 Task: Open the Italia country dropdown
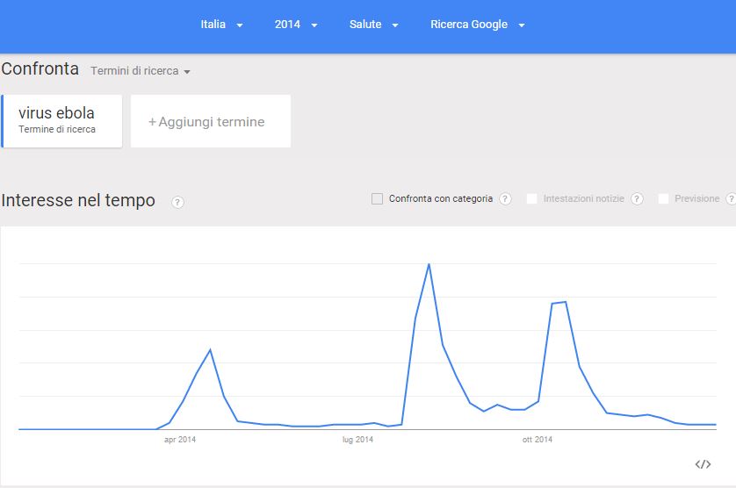pos(221,25)
